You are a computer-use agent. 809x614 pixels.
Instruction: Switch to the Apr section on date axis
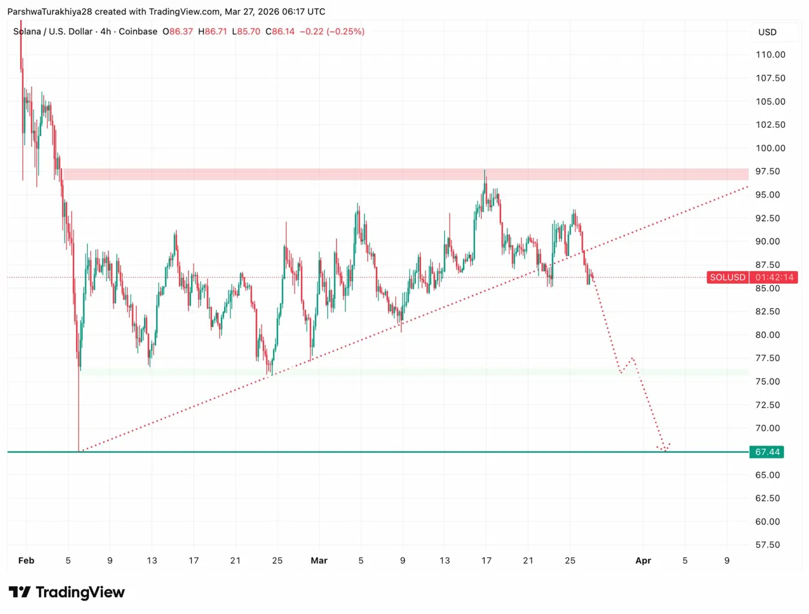click(x=643, y=560)
